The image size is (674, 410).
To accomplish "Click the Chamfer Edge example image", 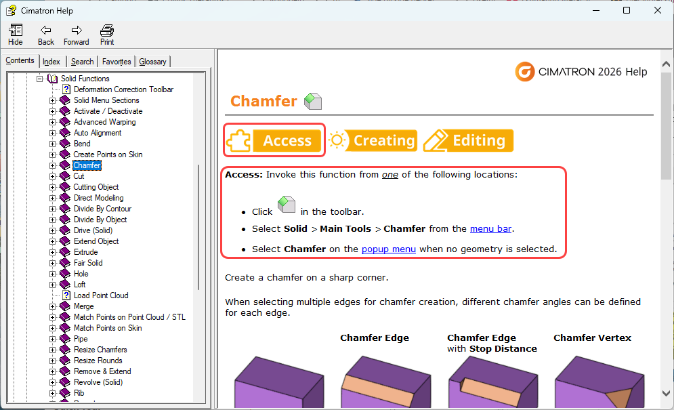I will (386, 382).
